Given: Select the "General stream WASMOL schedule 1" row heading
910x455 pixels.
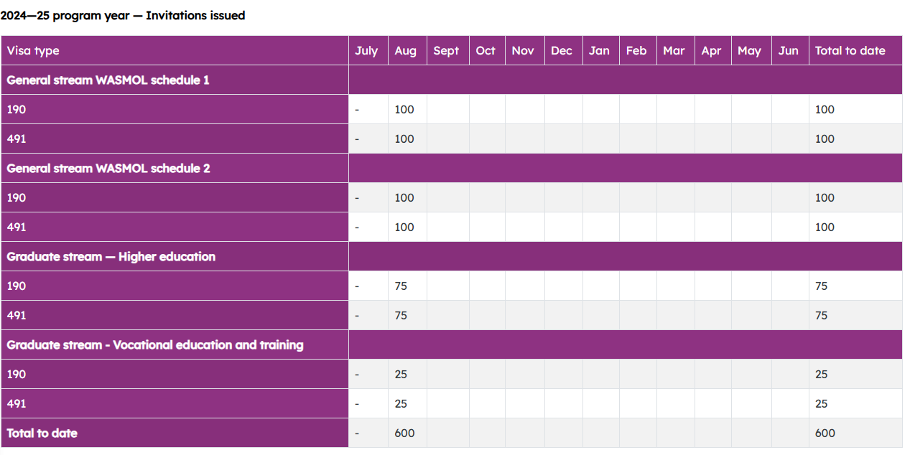Looking at the screenshot, I should 108,80.
